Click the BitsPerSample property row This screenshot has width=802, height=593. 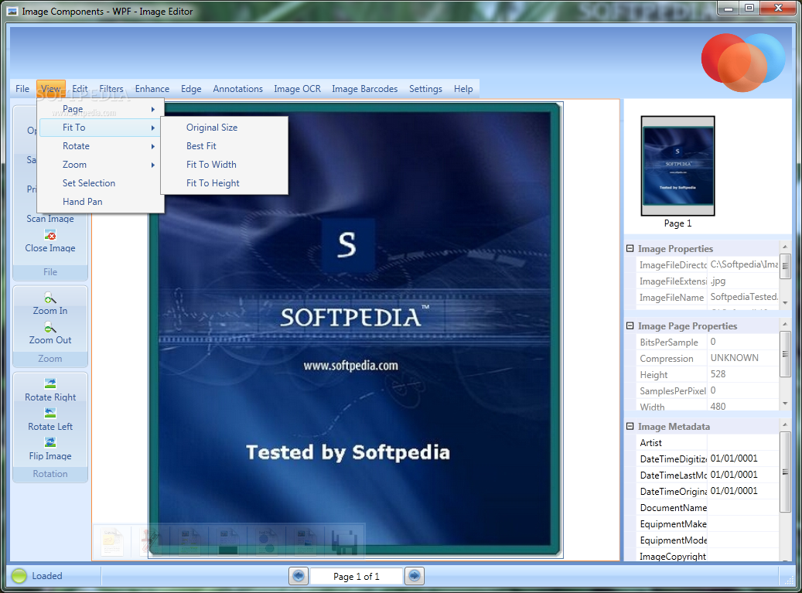pyautogui.click(x=708, y=342)
